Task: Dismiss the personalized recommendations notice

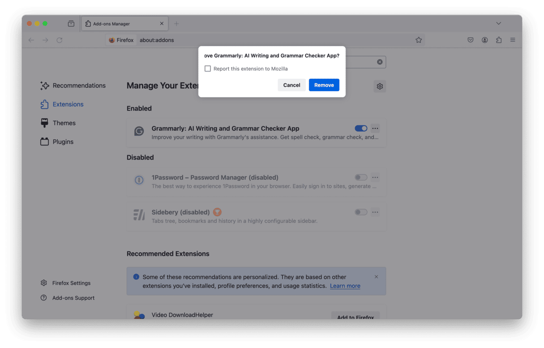Action: (x=376, y=277)
